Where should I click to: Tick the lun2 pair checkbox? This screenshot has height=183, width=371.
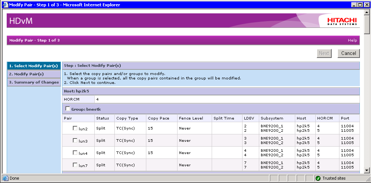click(75, 128)
